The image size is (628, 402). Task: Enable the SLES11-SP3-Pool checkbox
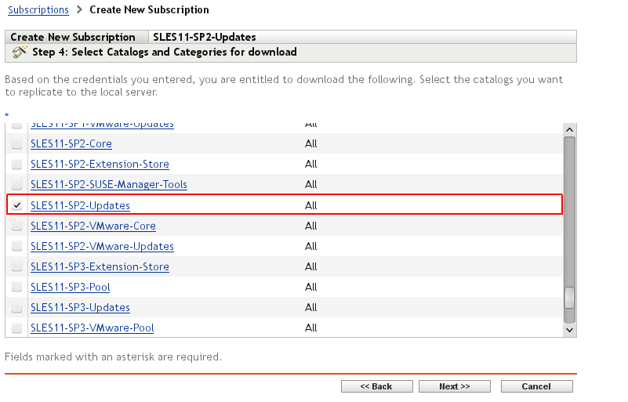[17, 287]
